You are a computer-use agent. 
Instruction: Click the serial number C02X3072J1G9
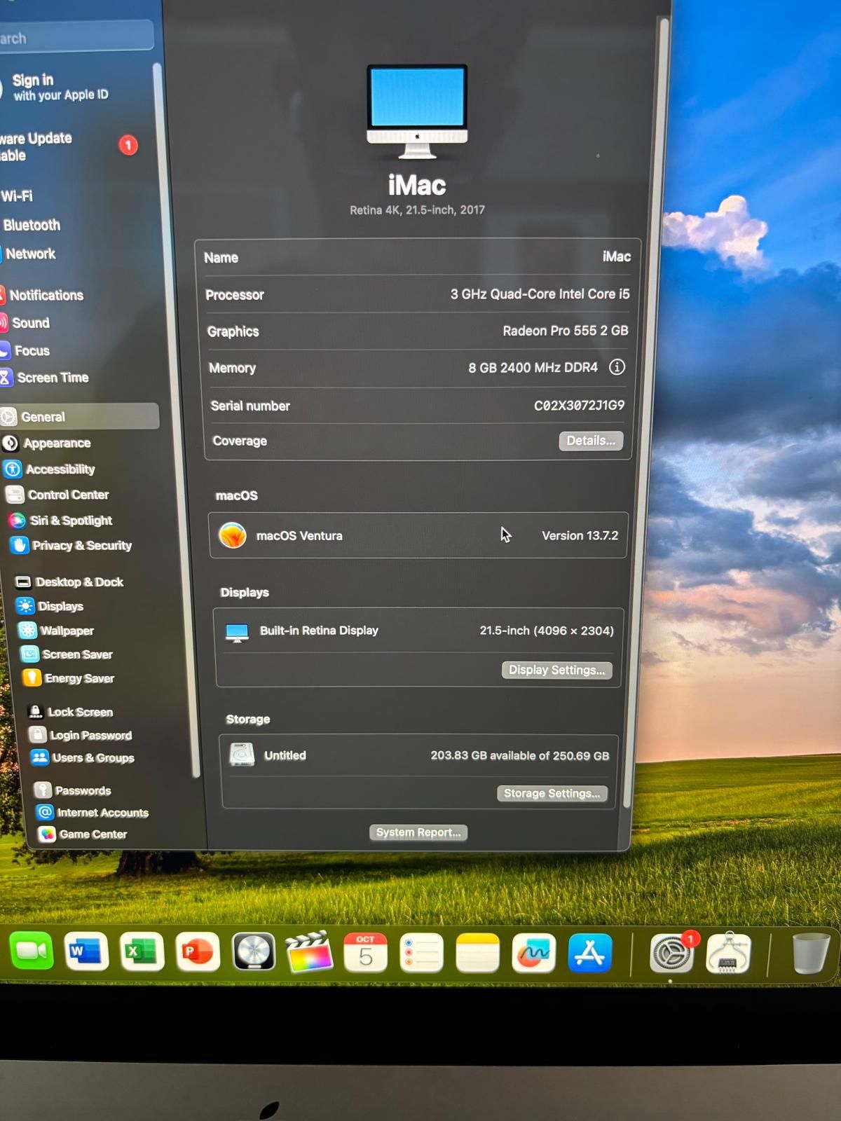pyautogui.click(x=579, y=405)
